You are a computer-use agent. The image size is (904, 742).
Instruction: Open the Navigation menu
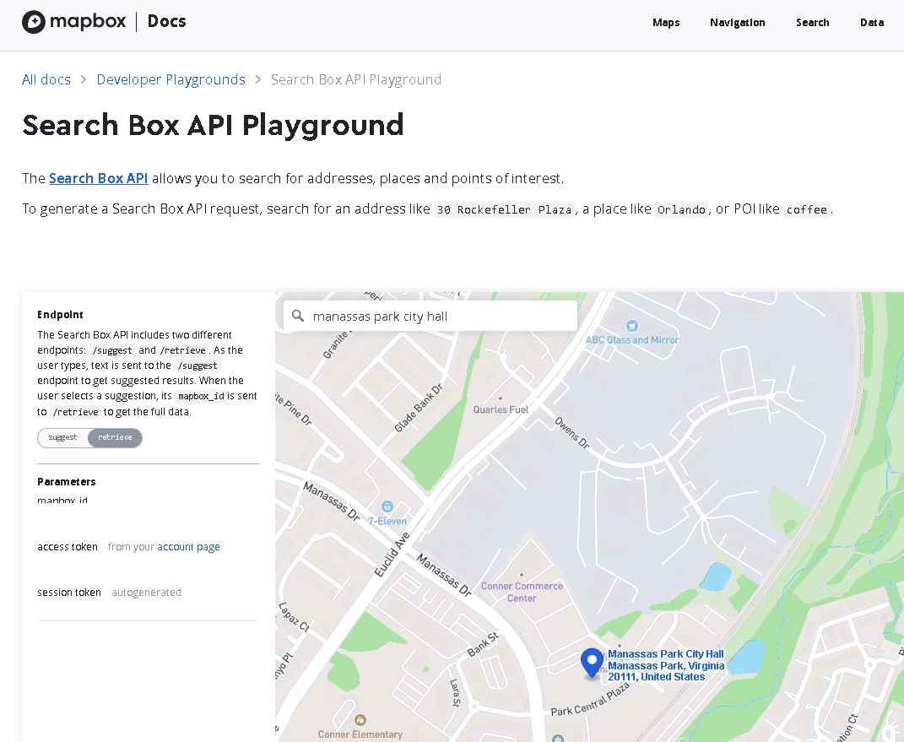[738, 23]
